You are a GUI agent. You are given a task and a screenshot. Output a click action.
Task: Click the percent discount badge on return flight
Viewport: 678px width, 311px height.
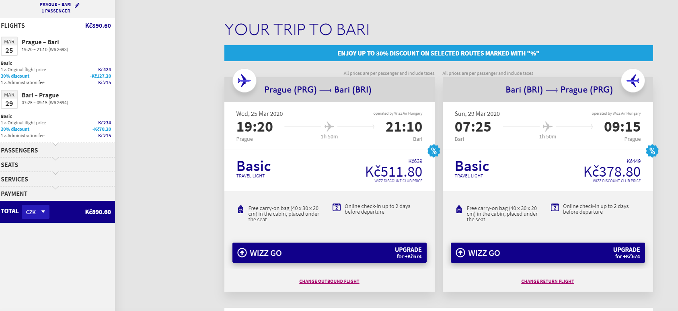(652, 151)
